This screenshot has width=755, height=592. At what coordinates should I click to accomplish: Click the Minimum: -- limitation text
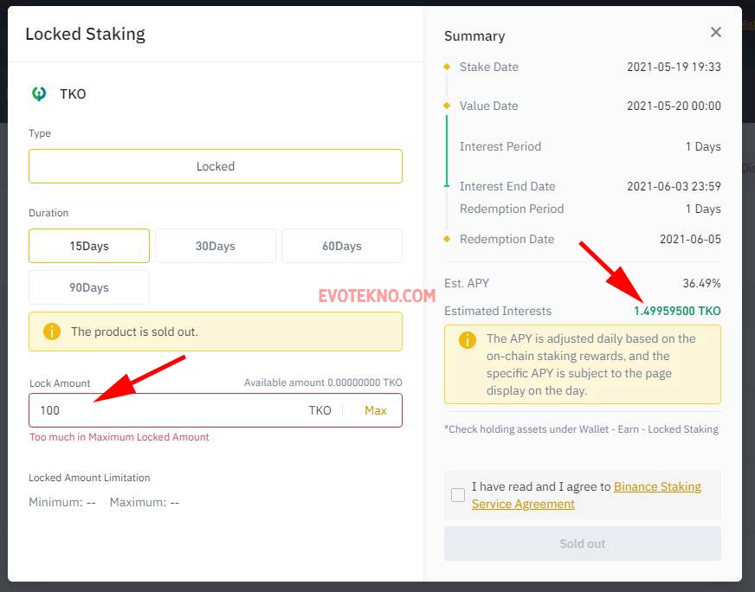(62, 503)
